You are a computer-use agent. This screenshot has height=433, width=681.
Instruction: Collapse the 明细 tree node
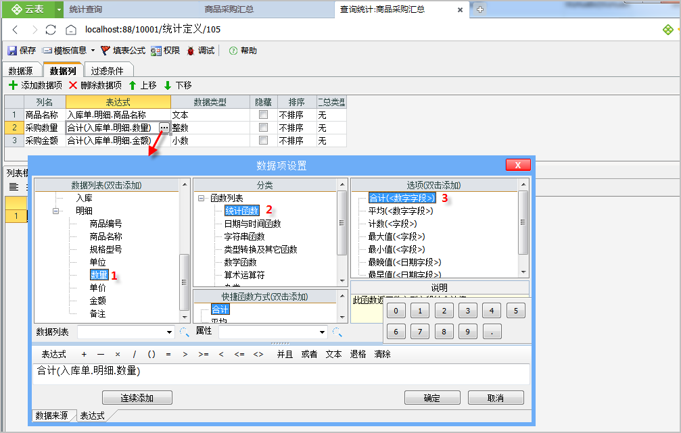[55, 211]
